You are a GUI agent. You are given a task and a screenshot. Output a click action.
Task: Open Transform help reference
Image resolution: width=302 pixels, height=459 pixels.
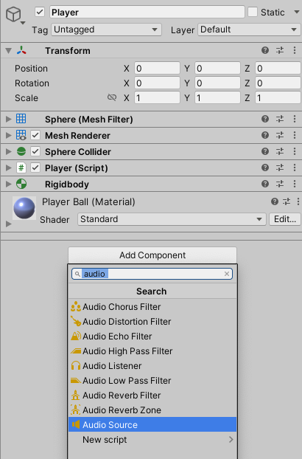(265, 50)
